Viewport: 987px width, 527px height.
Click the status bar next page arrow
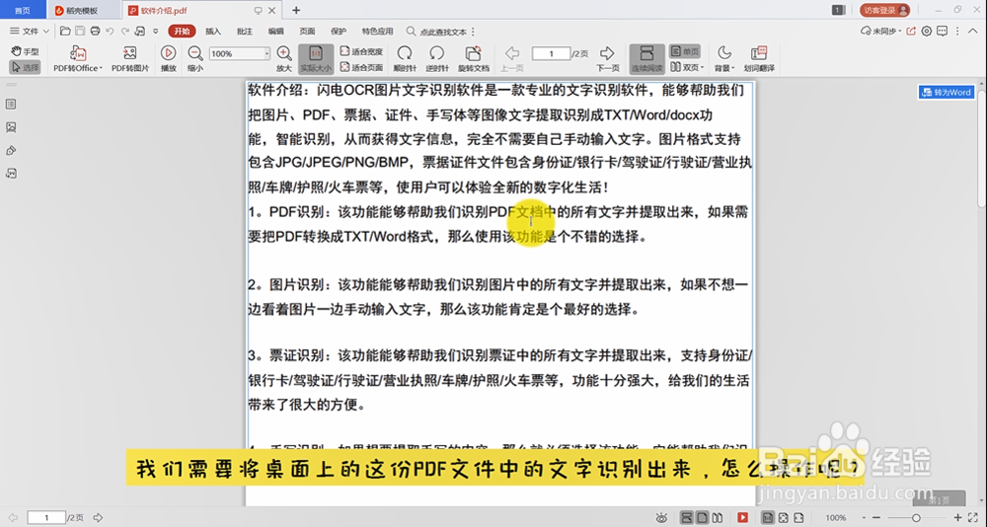coord(98,517)
